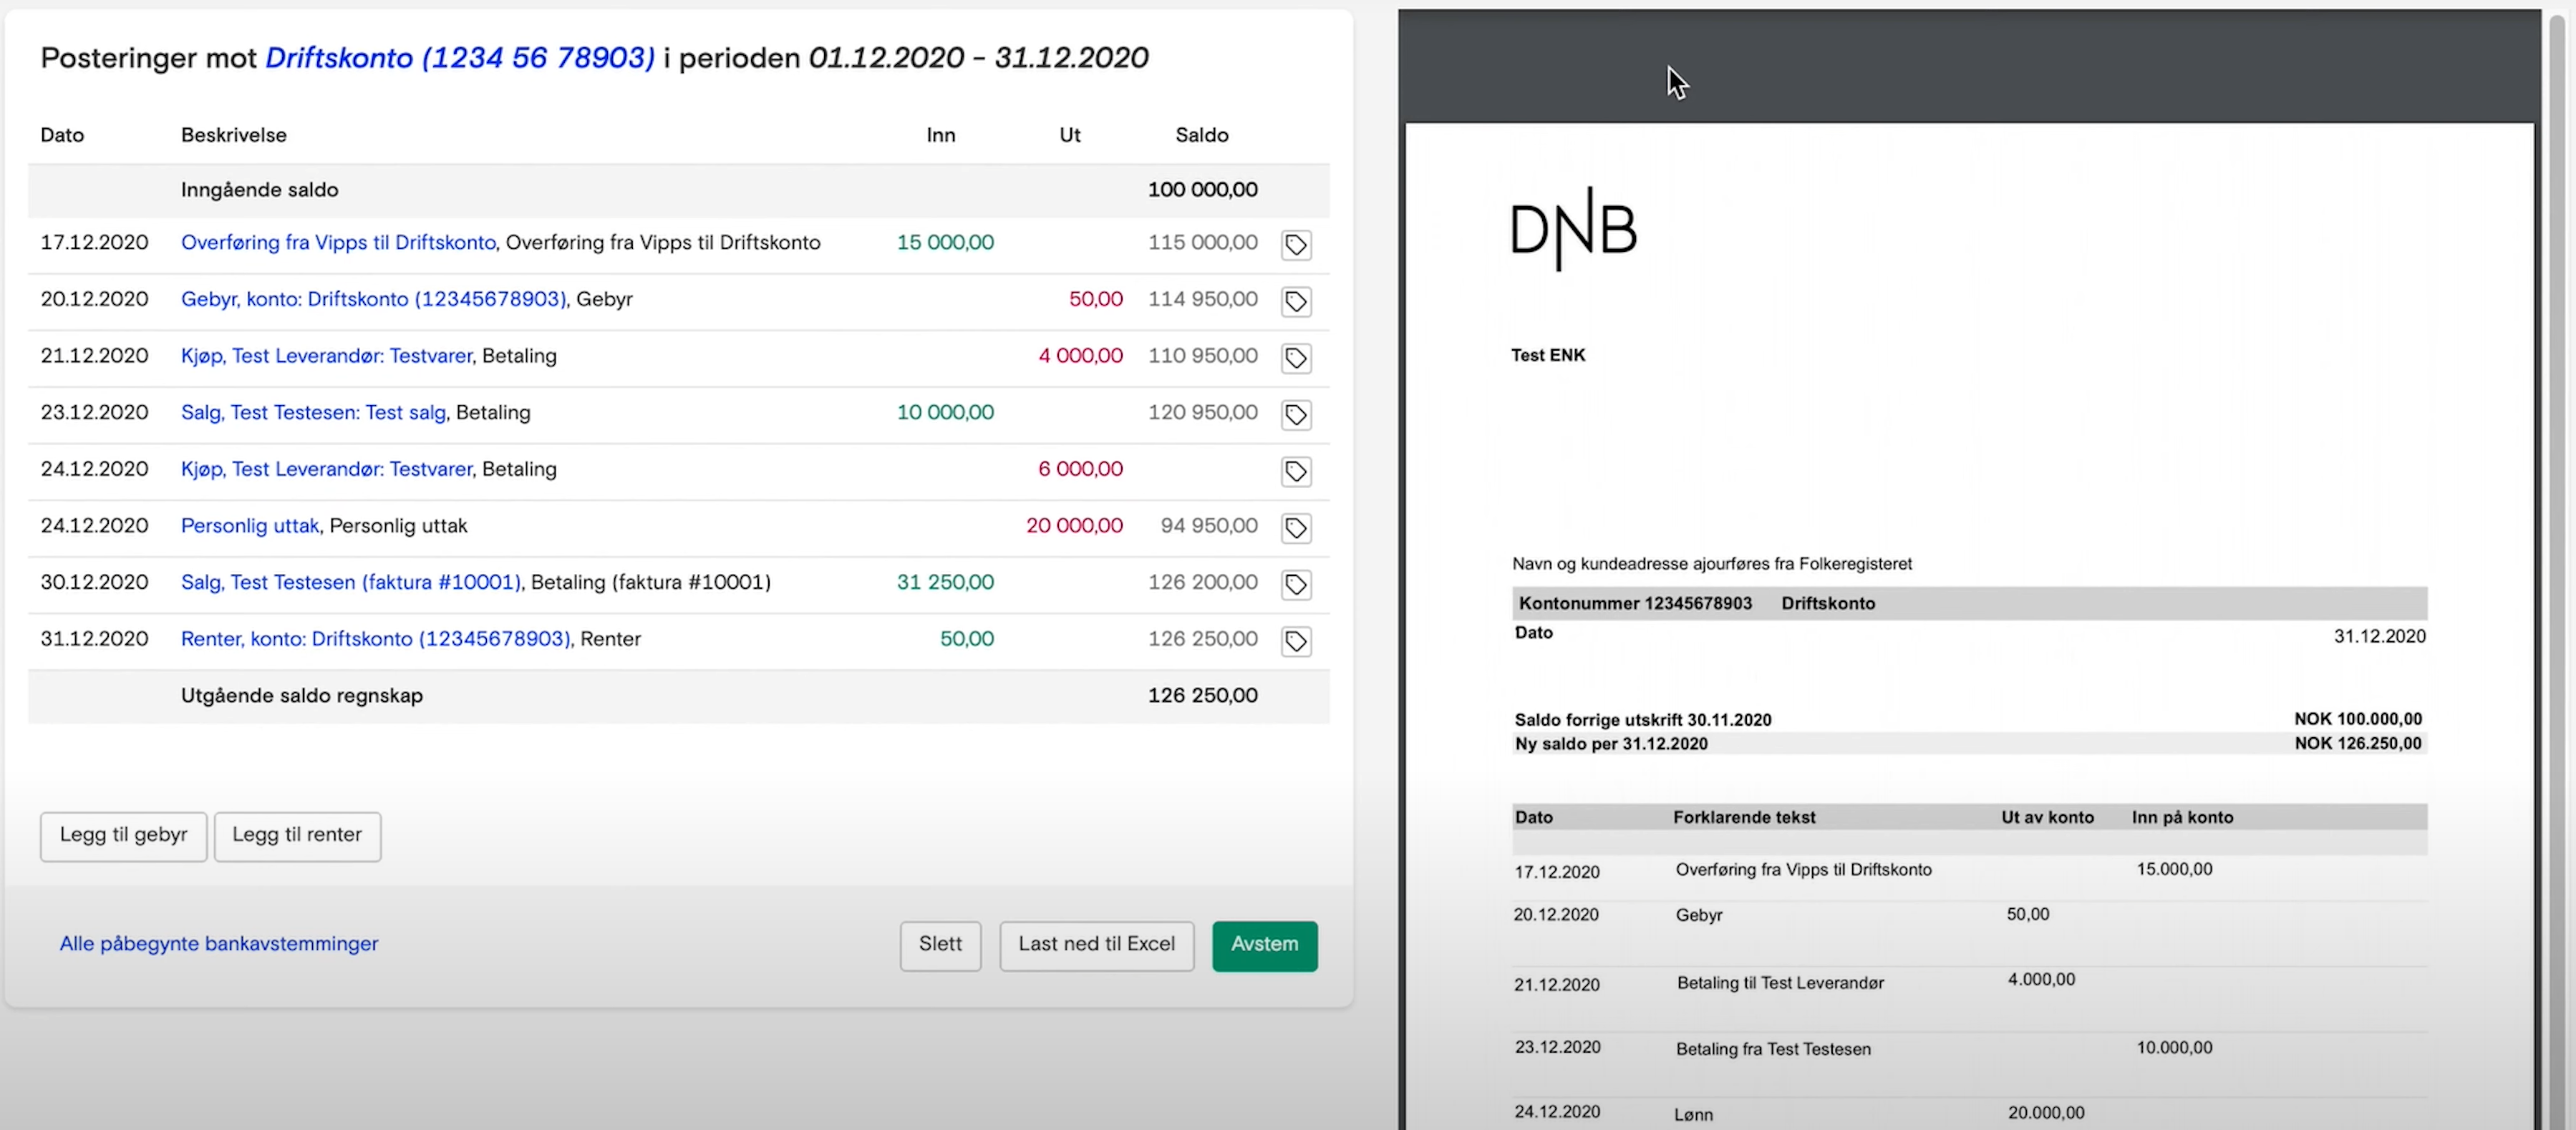2576x1130 pixels.
Task: Click the Forklarende tekst column header
Action: tap(1744, 817)
